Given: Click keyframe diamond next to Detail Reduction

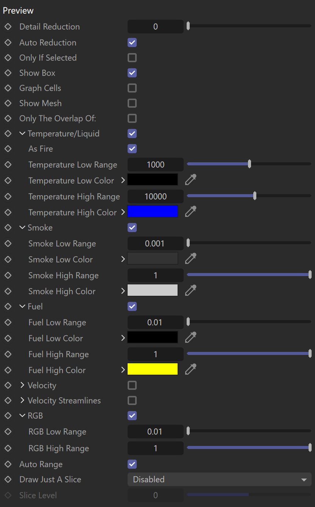Looking at the screenshot, I should (x=8, y=27).
